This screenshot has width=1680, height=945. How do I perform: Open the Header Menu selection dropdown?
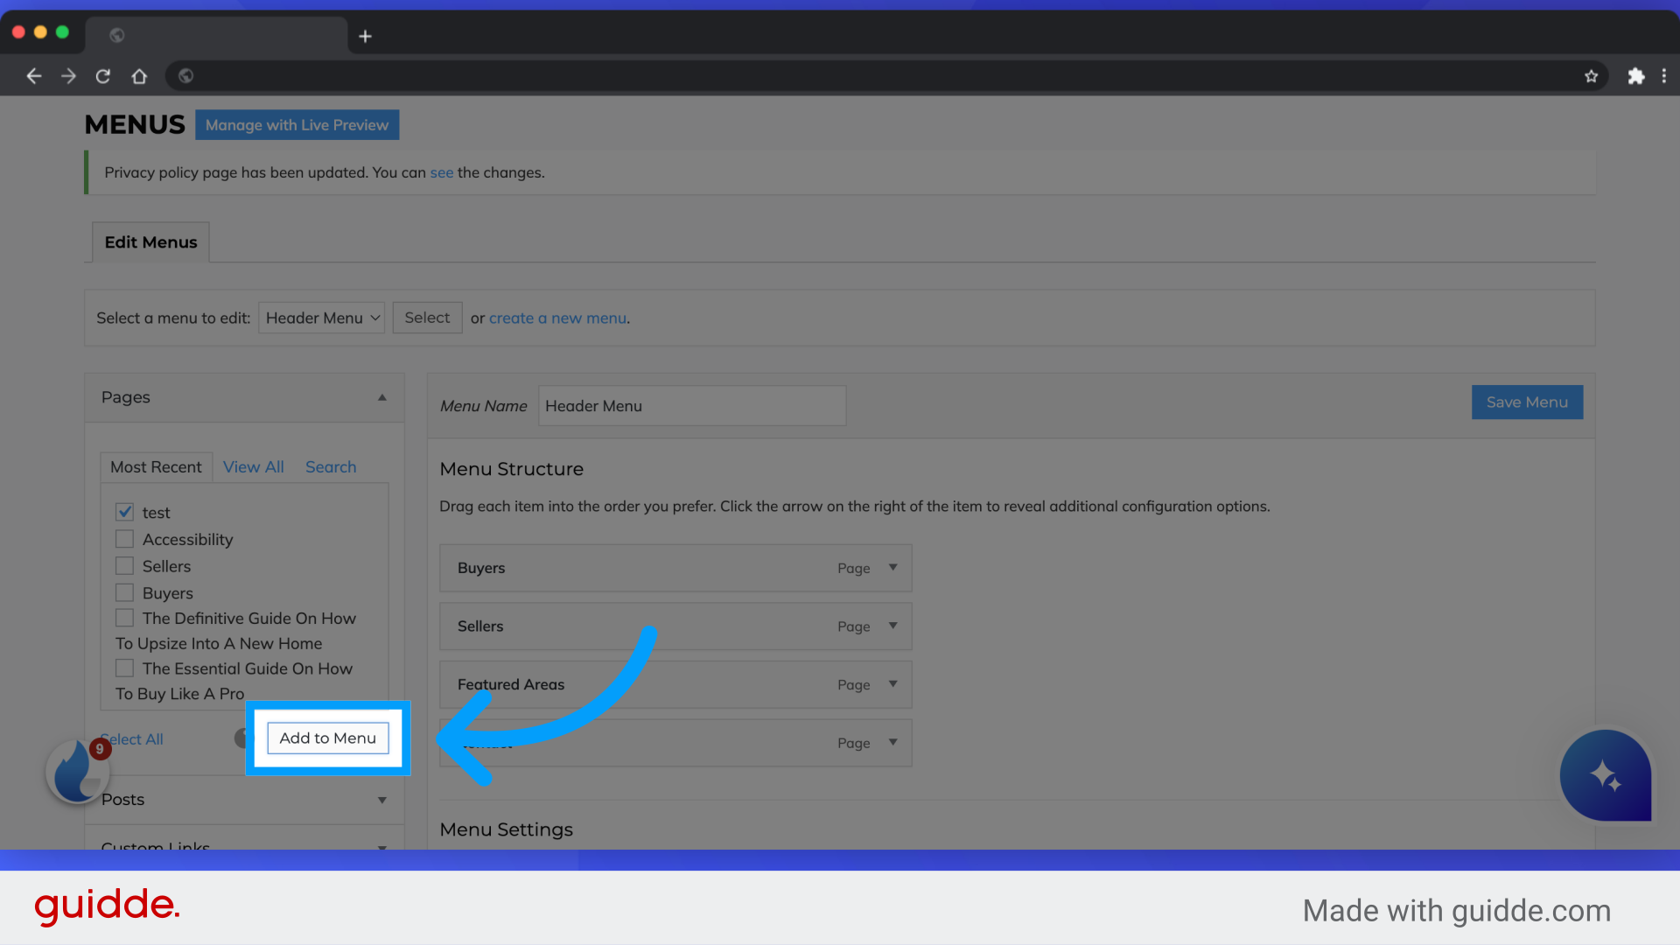[x=321, y=318]
